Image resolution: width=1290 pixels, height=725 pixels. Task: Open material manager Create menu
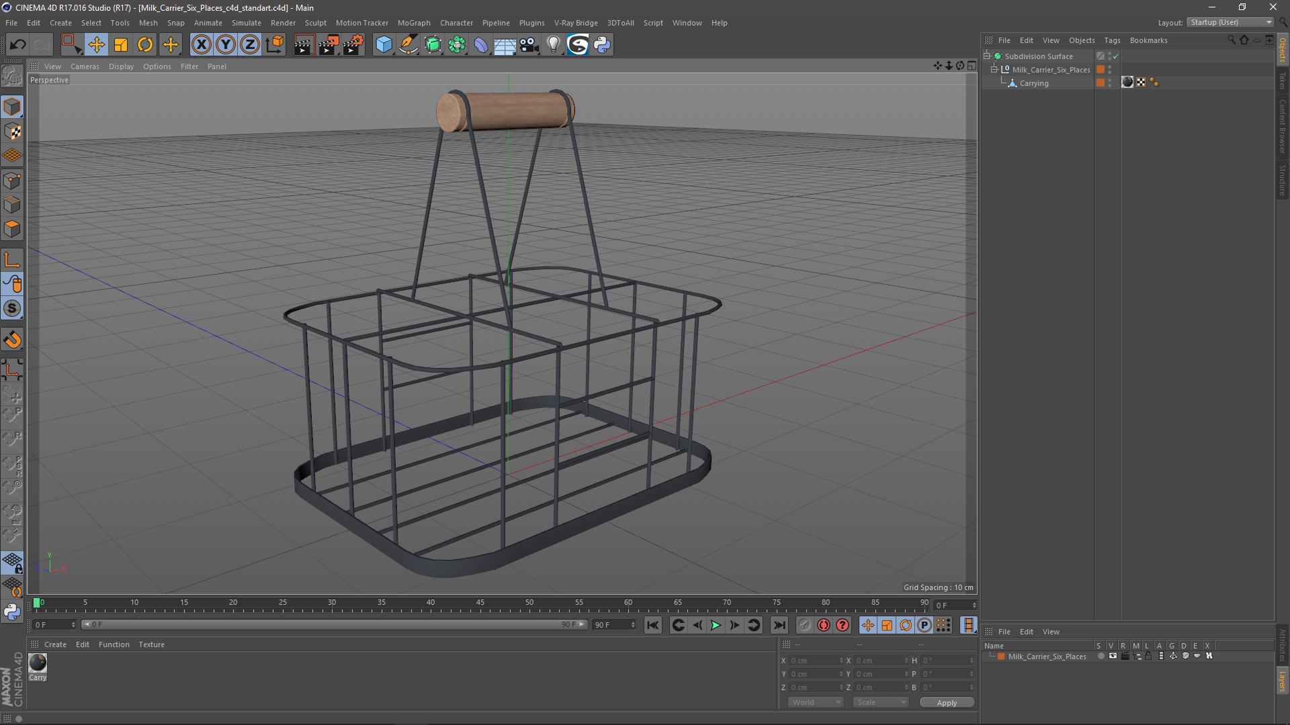click(x=55, y=644)
